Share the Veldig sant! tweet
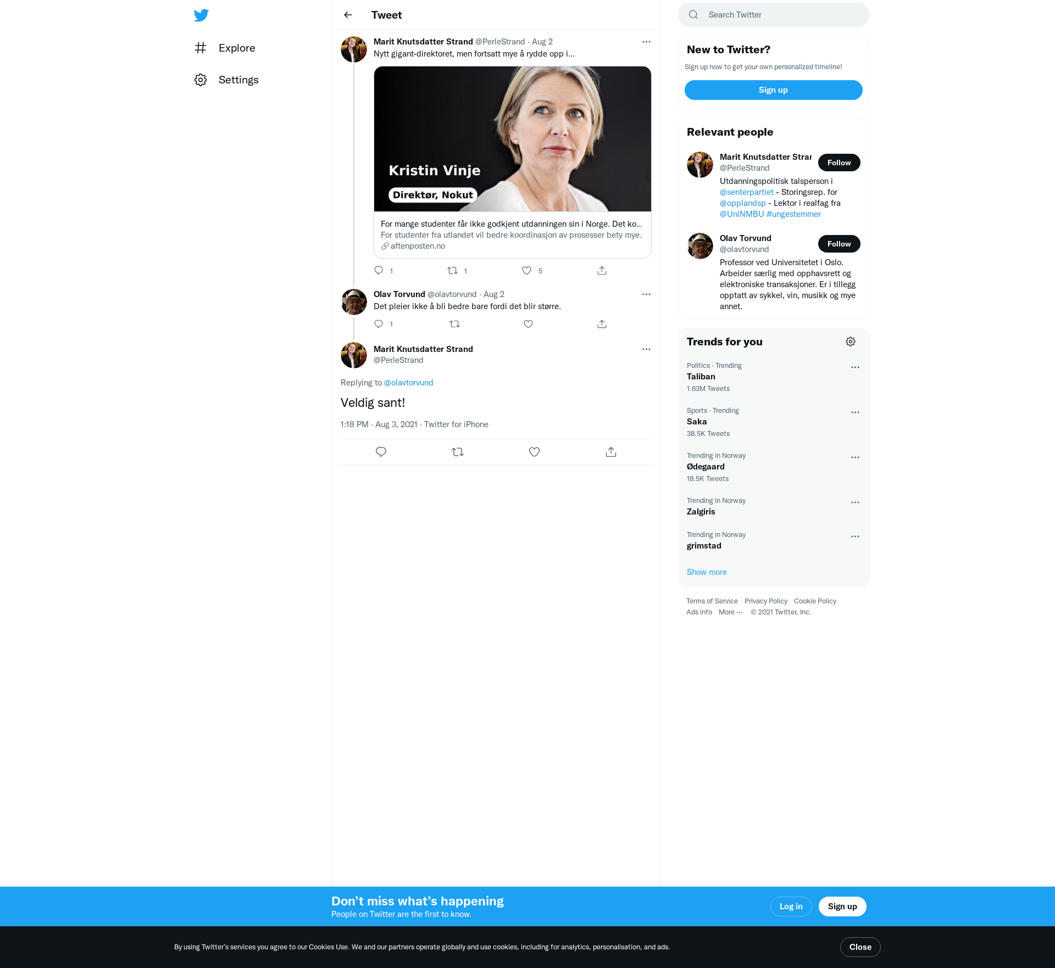 (611, 452)
